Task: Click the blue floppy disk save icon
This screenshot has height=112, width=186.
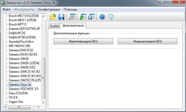Action: [x=62, y=17]
